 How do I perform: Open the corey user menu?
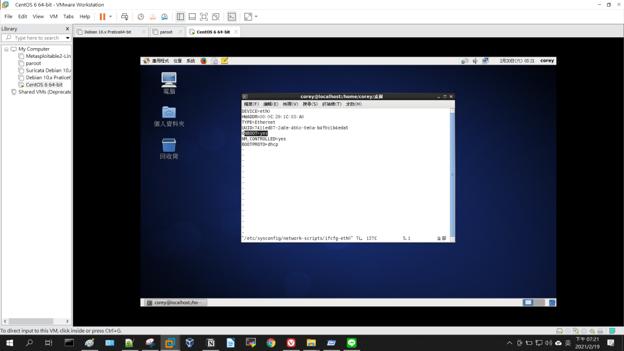tap(547, 61)
